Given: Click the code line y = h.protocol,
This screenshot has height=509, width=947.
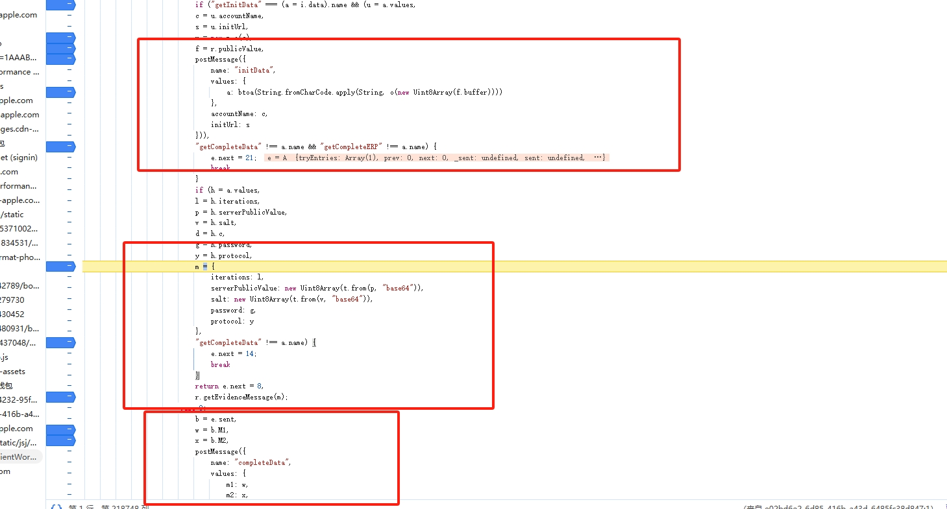Looking at the screenshot, I should 223,255.
